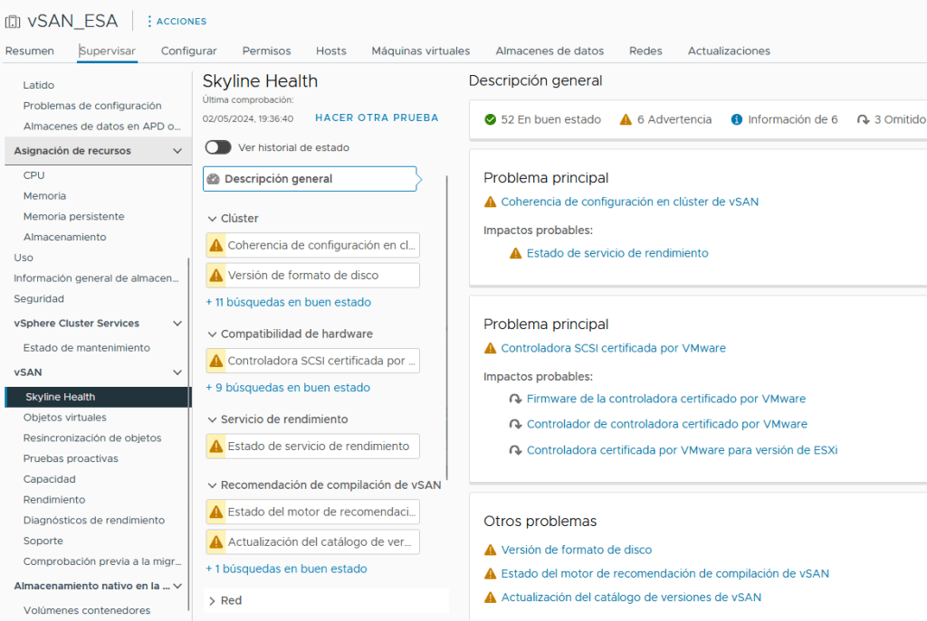
Task: Collapse Asignación de recursos sidebar group
Action: (177, 151)
